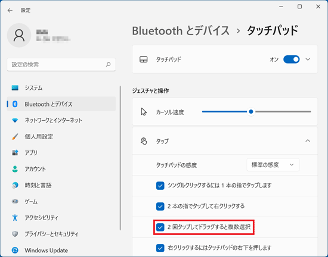The image size is (328, 257).
Task: Open 時刻と言語 settings
Action: point(61,185)
